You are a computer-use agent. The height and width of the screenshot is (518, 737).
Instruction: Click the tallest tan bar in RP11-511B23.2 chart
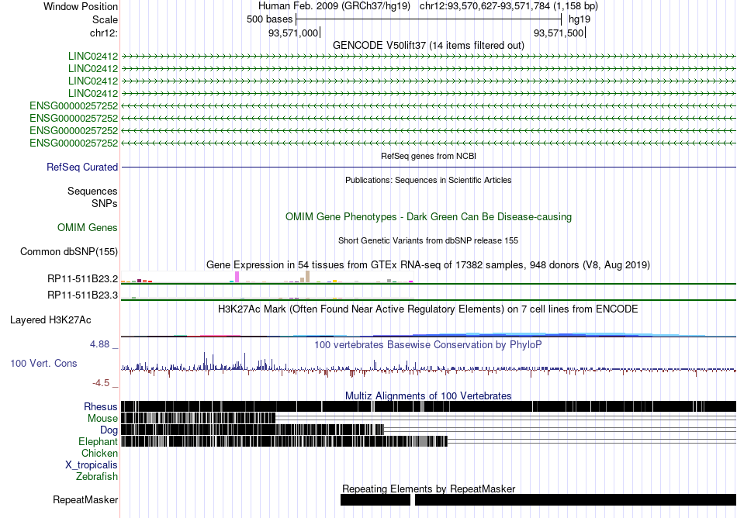(x=308, y=277)
